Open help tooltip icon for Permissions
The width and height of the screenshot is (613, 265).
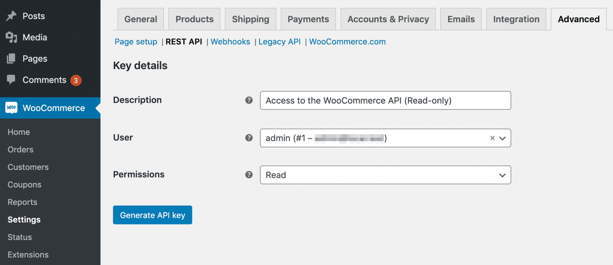(x=249, y=175)
